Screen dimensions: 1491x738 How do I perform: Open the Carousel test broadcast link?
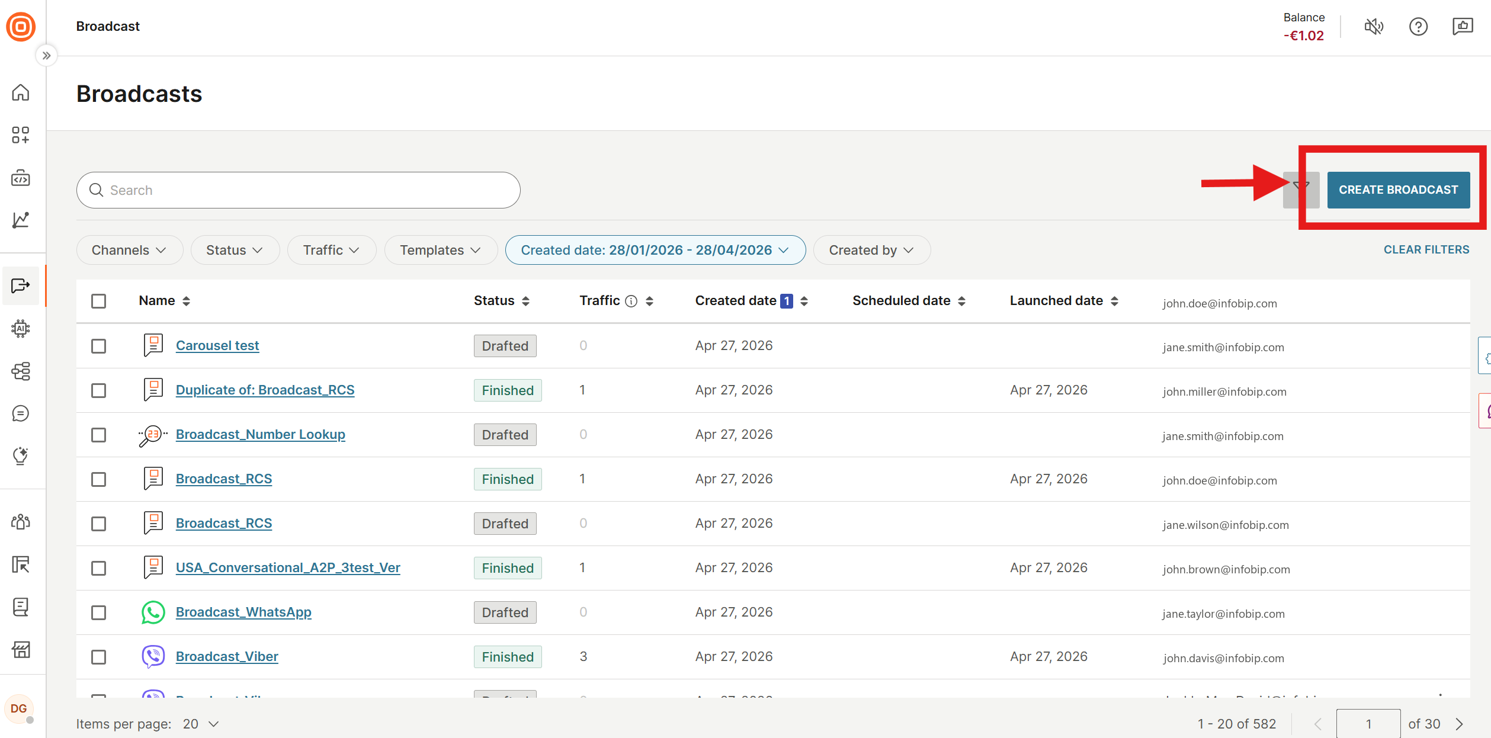coord(217,345)
